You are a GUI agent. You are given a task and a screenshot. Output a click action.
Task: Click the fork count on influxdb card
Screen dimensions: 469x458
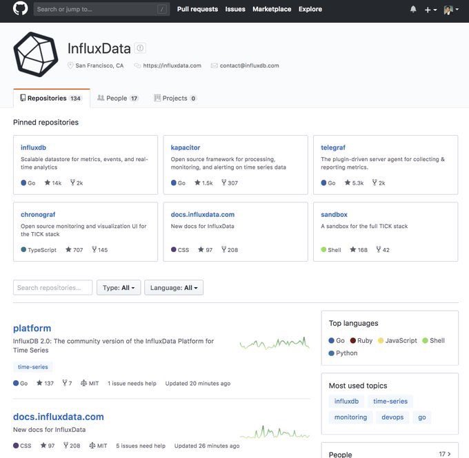pos(77,183)
